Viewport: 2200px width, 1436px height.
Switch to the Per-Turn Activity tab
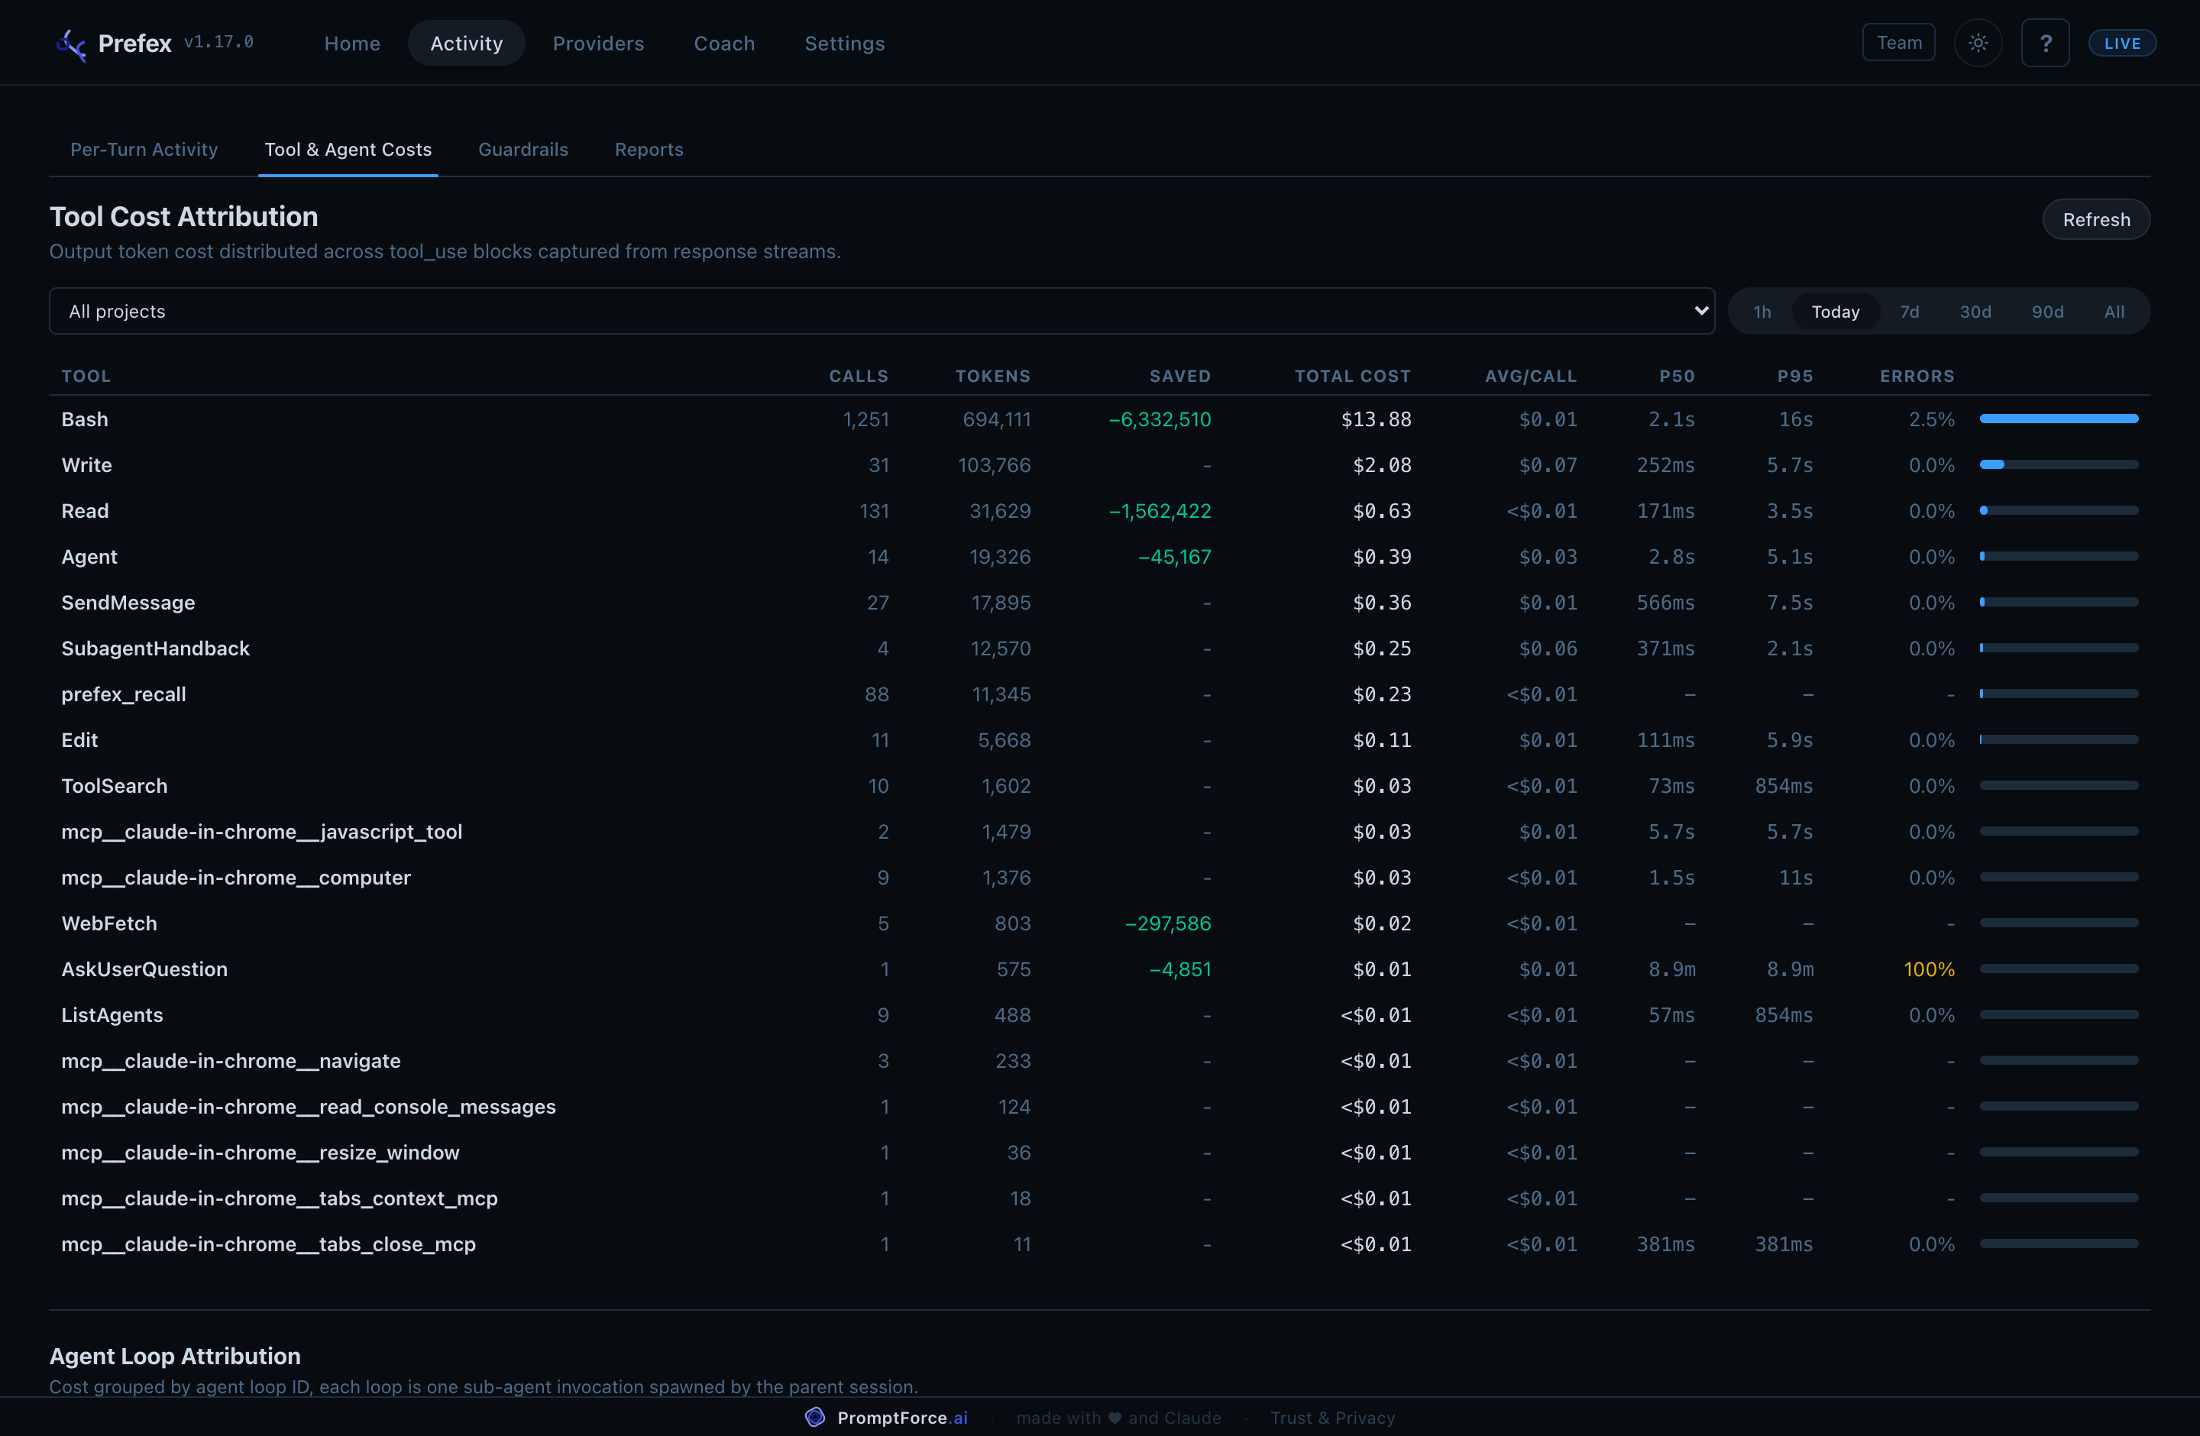tap(144, 150)
